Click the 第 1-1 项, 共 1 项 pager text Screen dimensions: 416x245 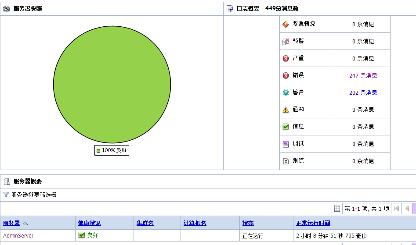(367, 209)
